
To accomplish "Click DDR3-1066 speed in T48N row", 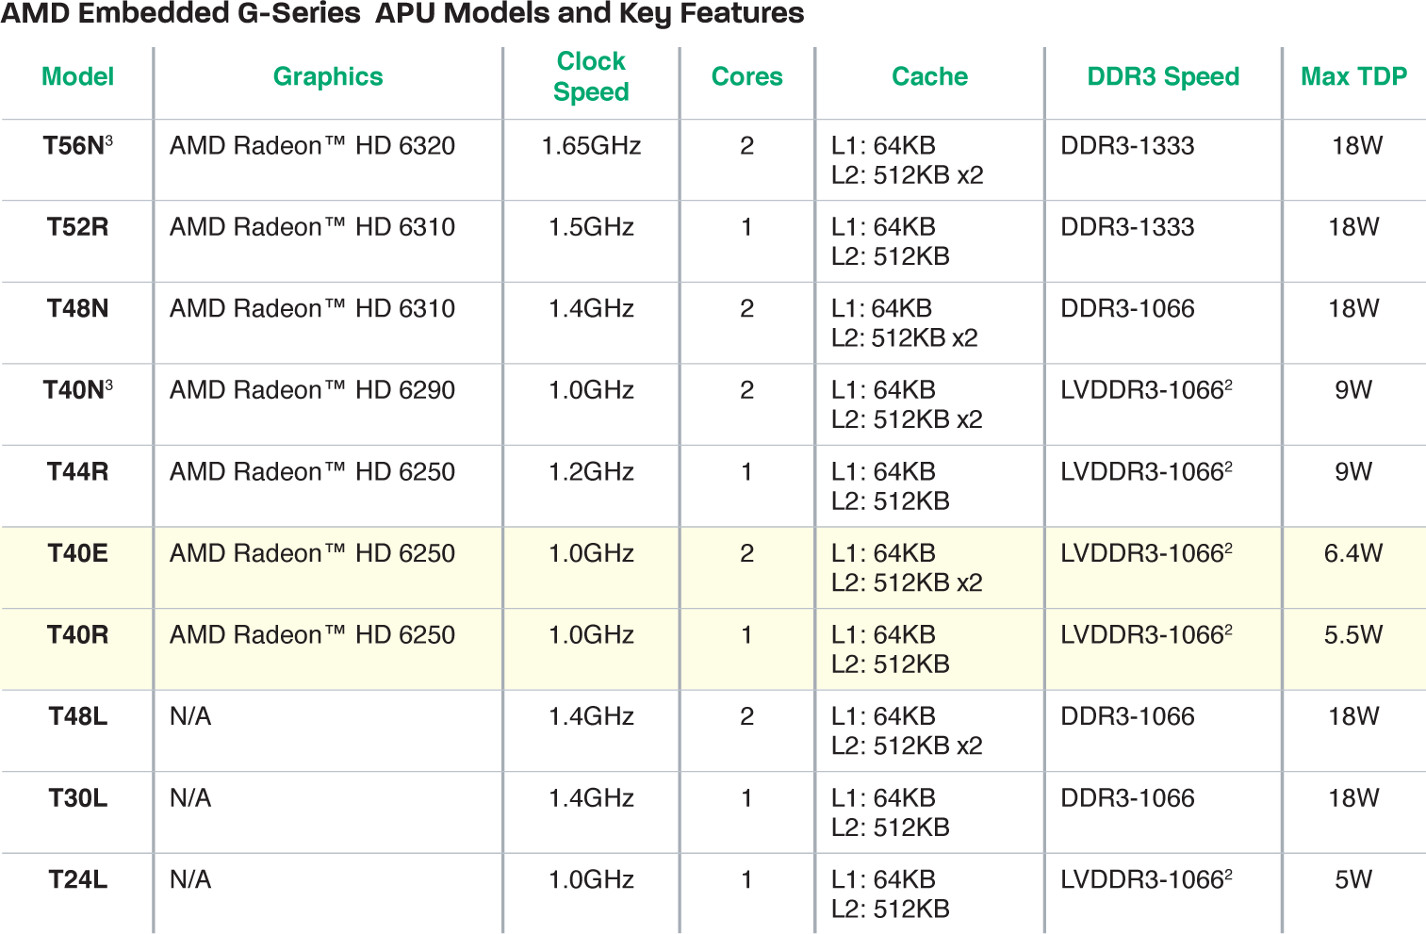I will [1127, 308].
